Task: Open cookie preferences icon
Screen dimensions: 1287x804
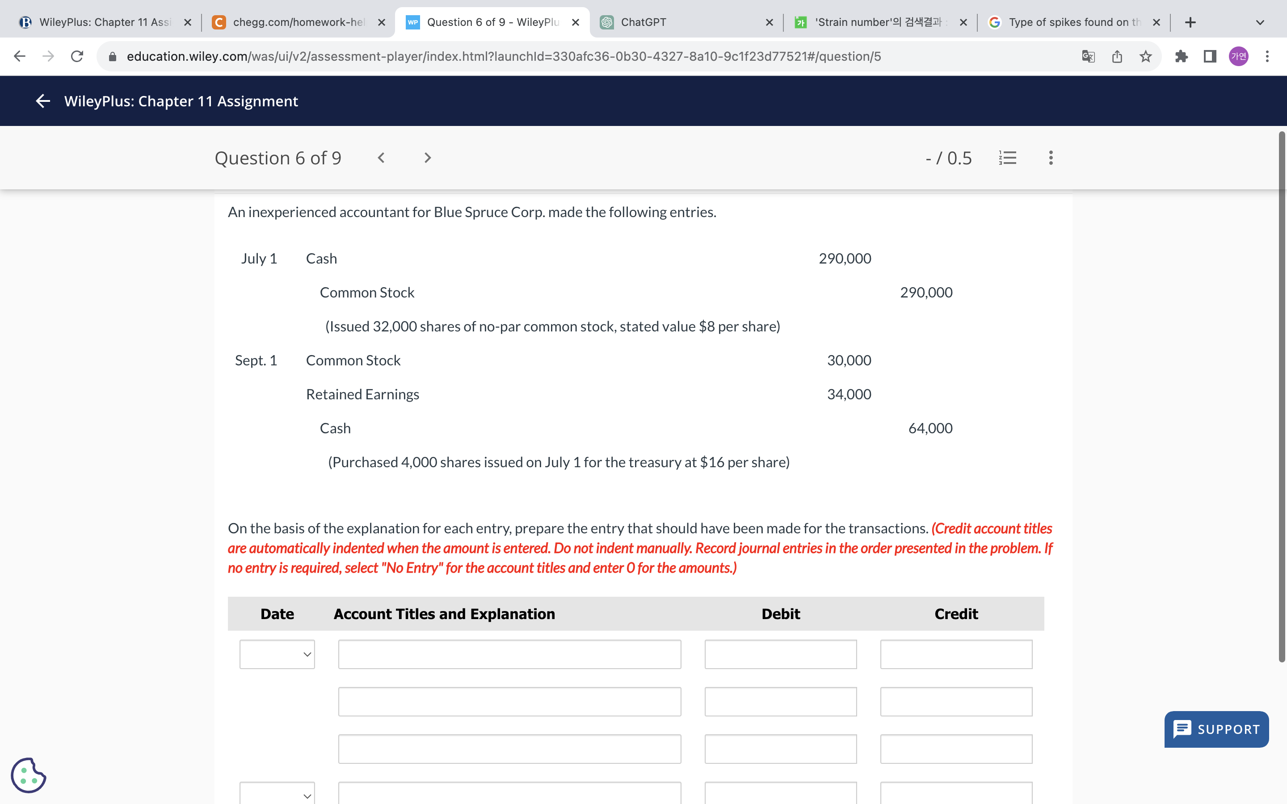Action: [x=28, y=775]
